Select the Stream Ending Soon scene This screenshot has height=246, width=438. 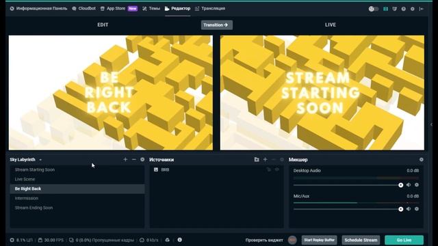(77, 208)
